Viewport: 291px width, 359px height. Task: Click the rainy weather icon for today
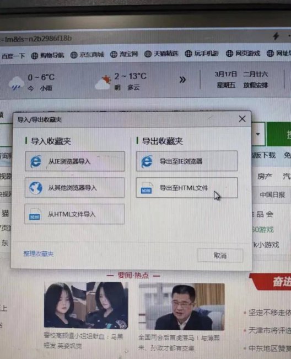[x=16, y=83]
